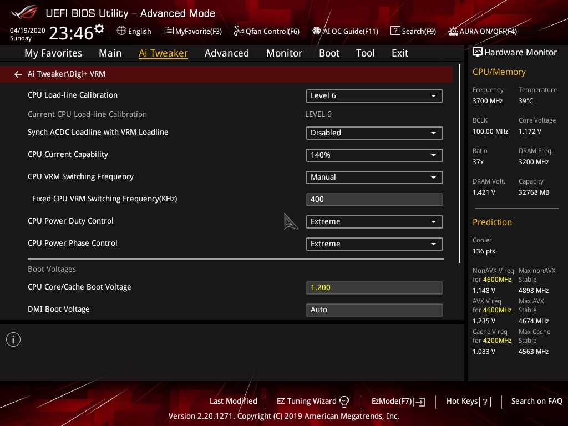Click the globe language icon
This screenshot has width=568, height=426.
pyautogui.click(x=121, y=31)
